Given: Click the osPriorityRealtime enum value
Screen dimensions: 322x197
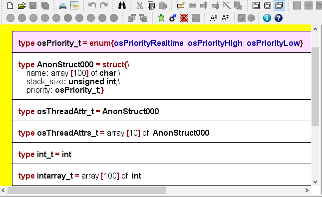Looking at the screenshot, I should click(x=149, y=43).
